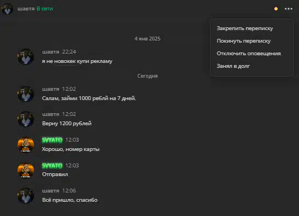Image resolution: width=299 pixels, height=216 pixels.
Task: Click the message 'Салам, займи 1000 ребля на 7 дней.'
Action: [89, 98]
